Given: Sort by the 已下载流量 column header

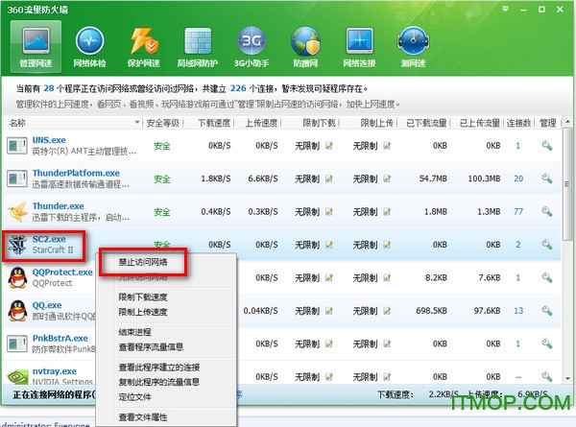Looking at the screenshot, I should click(x=426, y=123).
